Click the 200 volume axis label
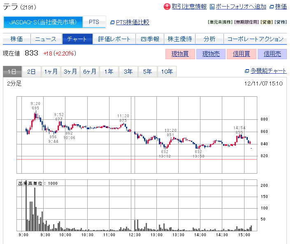Image resolution: width=291 pixels, height=244 pixels. pos(264,185)
